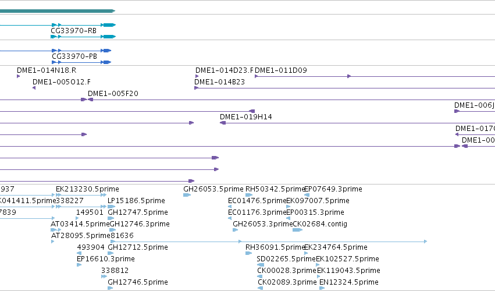The height and width of the screenshot is (291, 495).
Task: Click the CK02089.3prime label
Action: point(287,282)
